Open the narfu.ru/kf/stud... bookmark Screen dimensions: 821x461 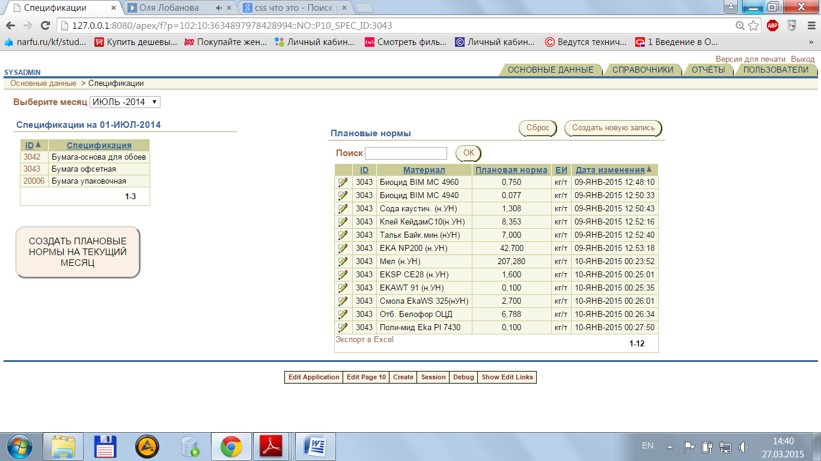[x=45, y=42]
